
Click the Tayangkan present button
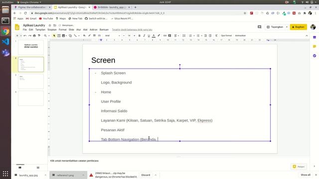coord(275,27)
